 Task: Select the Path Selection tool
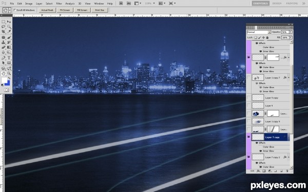point(4,63)
